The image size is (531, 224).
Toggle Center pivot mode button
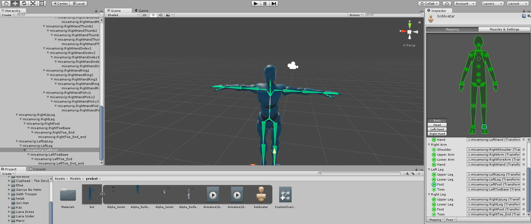[61, 4]
